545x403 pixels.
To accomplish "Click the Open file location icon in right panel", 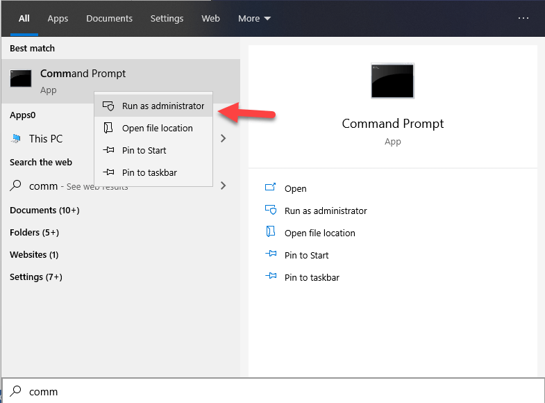I will pos(271,231).
